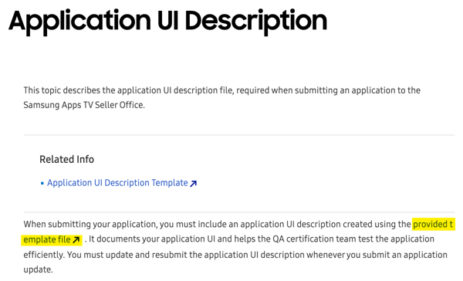Click "When submitting your application" paragraph start
Viewport: 463px width, 281px height.
click(x=90, y=225)
